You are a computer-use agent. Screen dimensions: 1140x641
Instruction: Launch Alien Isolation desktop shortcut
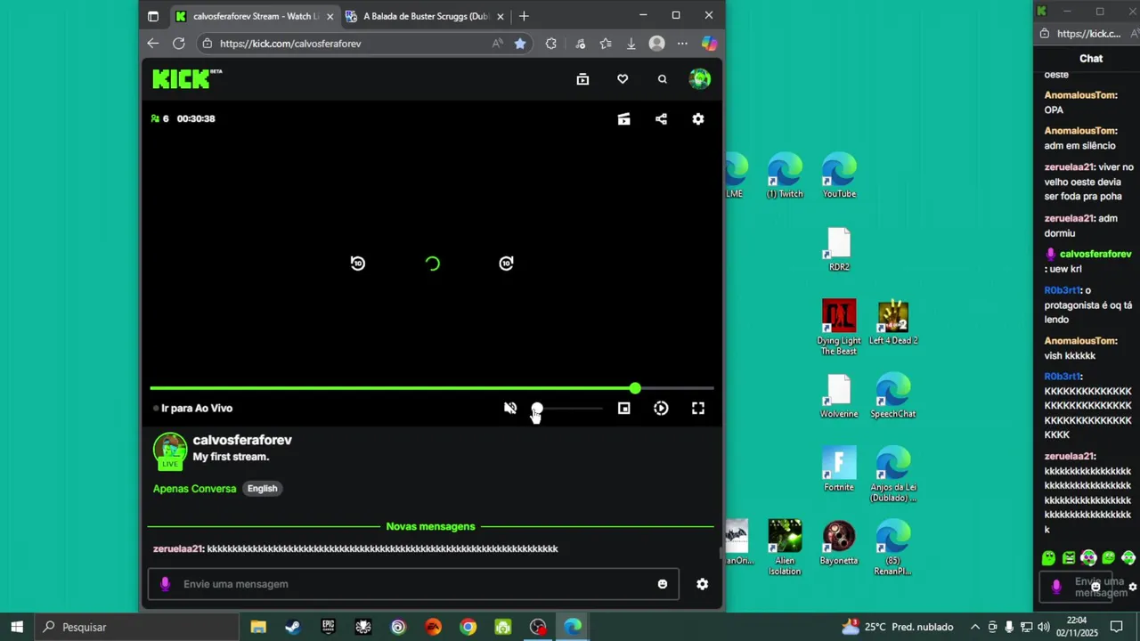tap(785, 548)
